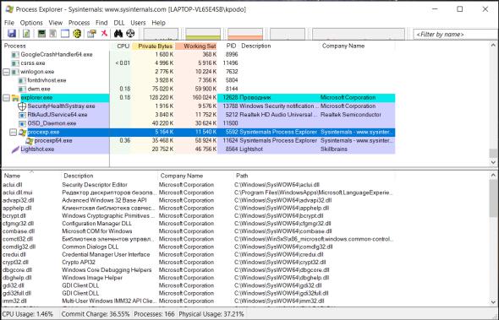Open the Users menu
The height and width of the screenshot is (320, 499).
pos(138,23)
